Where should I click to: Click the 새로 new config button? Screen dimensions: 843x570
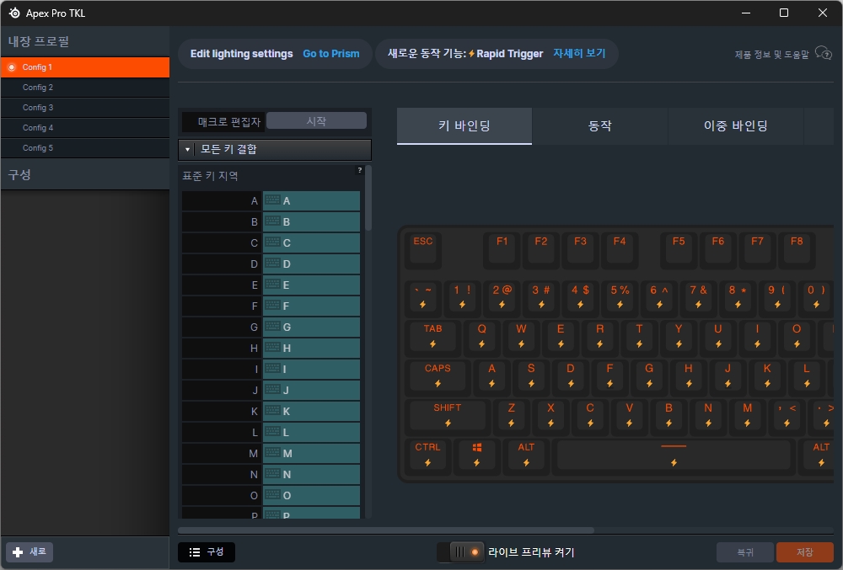click(x=30, y=551)
